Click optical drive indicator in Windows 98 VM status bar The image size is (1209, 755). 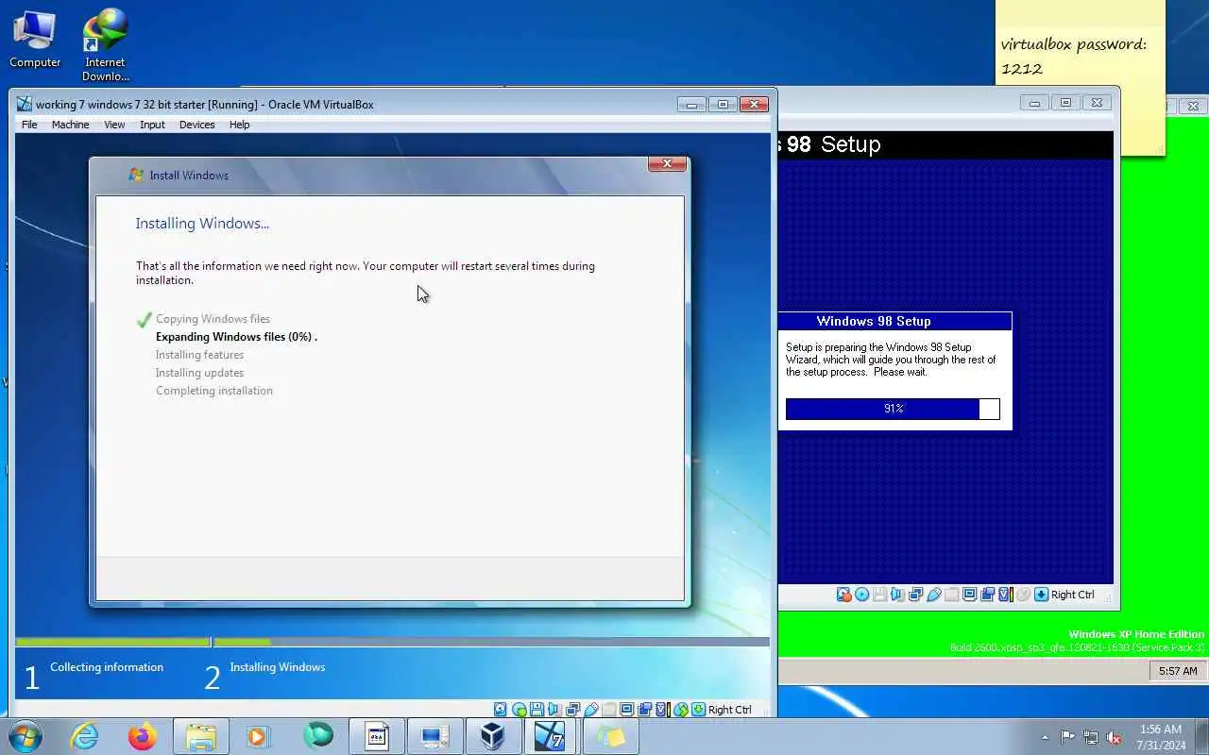click(x=861, y=595)
